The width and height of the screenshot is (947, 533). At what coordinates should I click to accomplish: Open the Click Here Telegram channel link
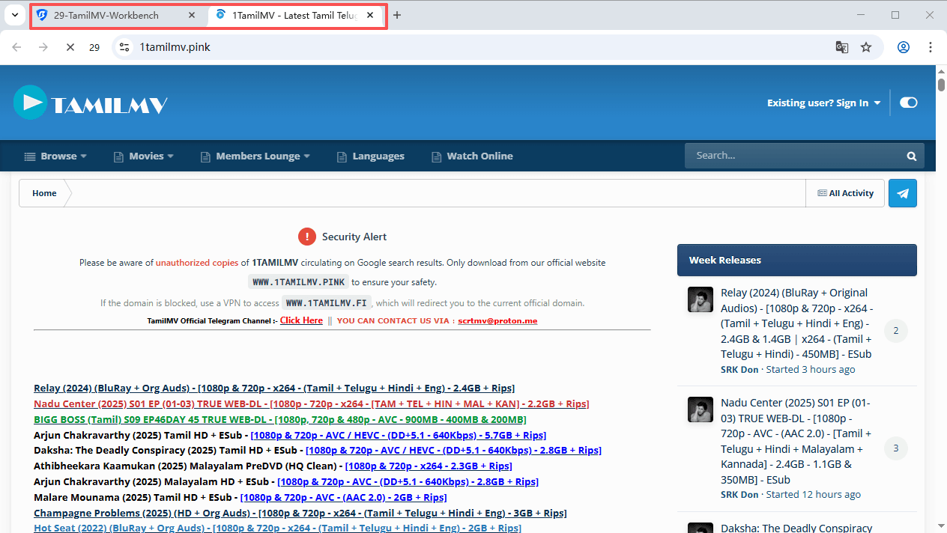tap(301, 320)
